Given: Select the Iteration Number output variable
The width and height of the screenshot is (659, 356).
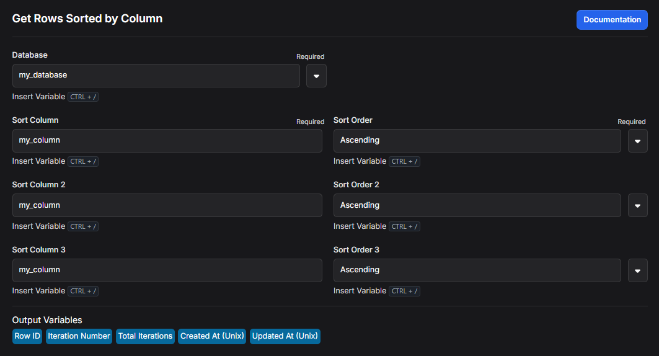Looking at the screenshot, I should click(x=79, y=336).
